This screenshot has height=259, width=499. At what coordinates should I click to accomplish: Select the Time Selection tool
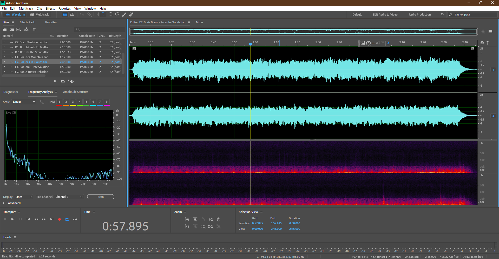[x=103, y=15]
